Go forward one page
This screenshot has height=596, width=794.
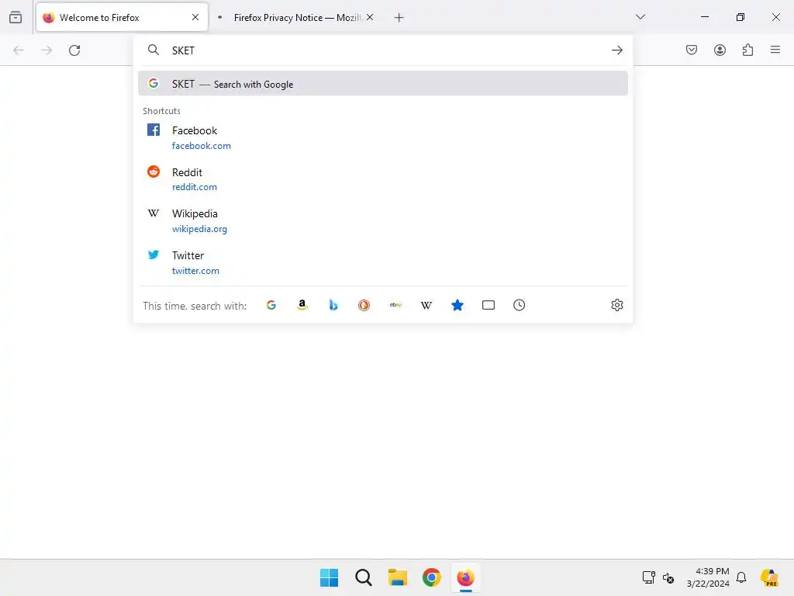click(x=47, y=50)
